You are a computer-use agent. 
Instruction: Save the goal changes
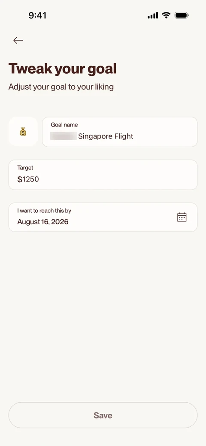click(103, 415)
